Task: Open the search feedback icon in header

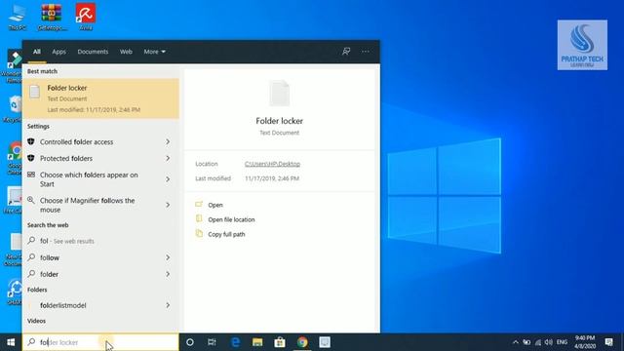Action: 346,52
